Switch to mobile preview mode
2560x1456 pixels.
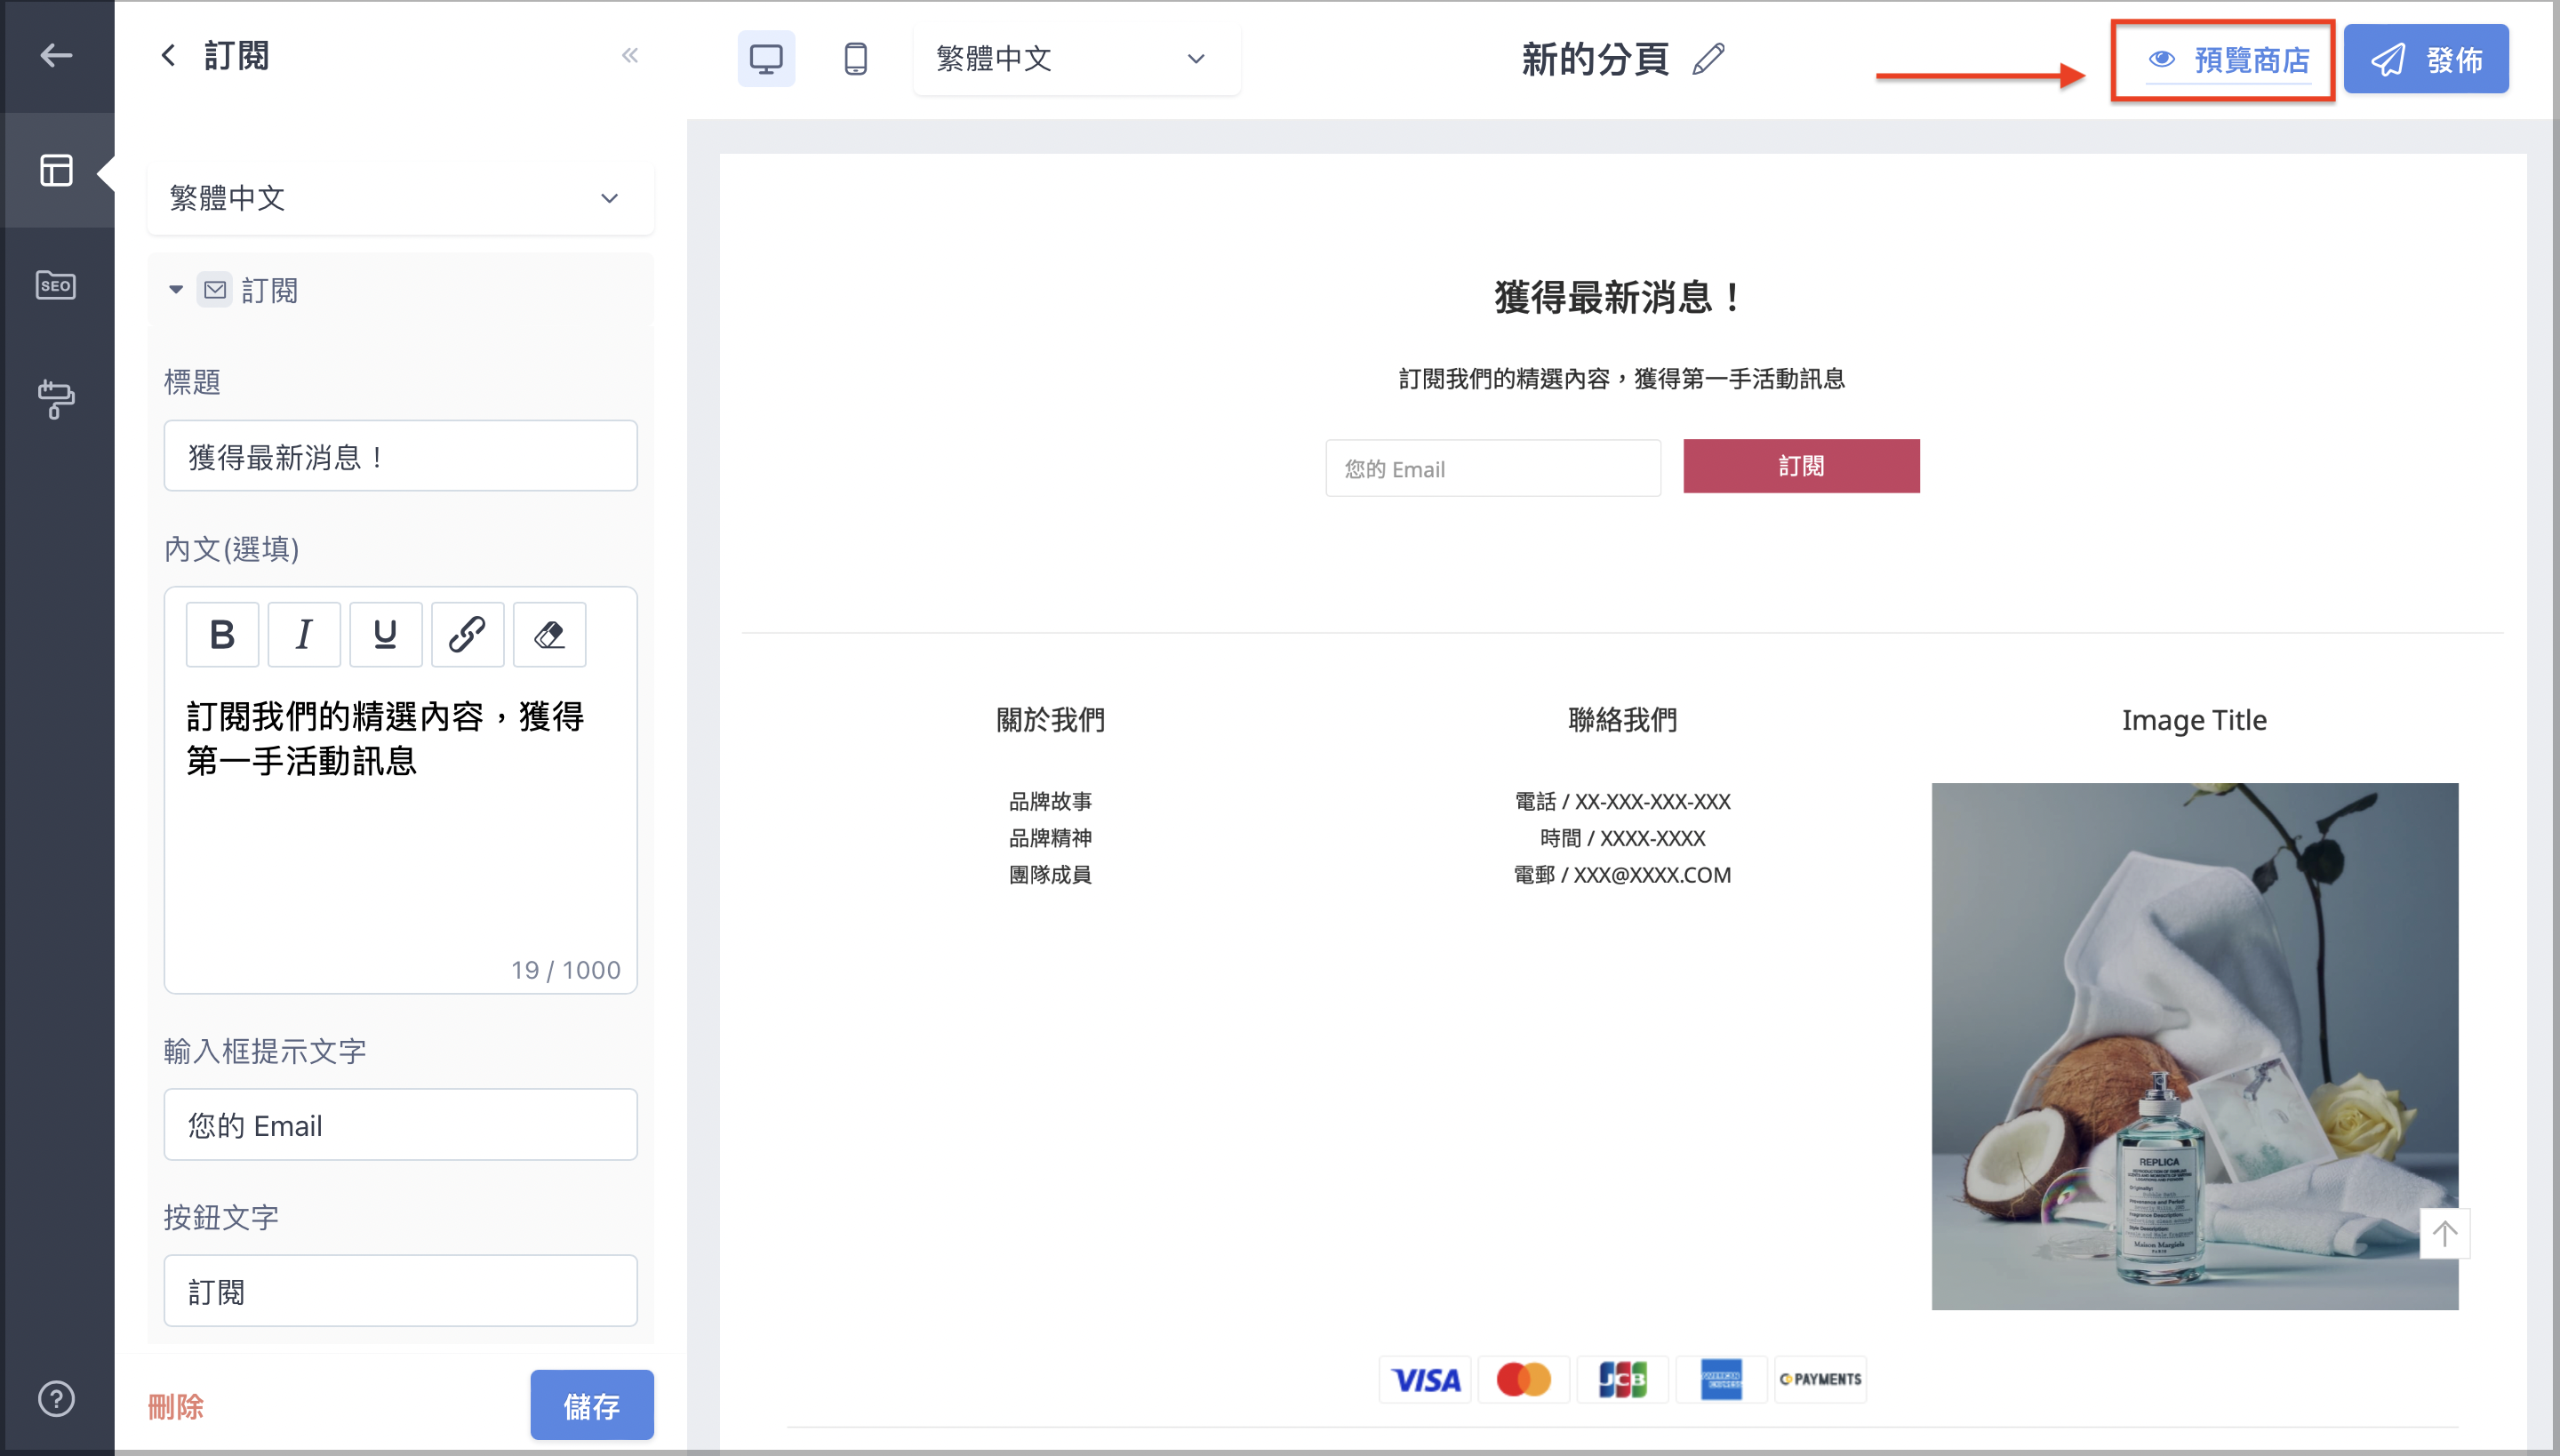click(856, 58)
